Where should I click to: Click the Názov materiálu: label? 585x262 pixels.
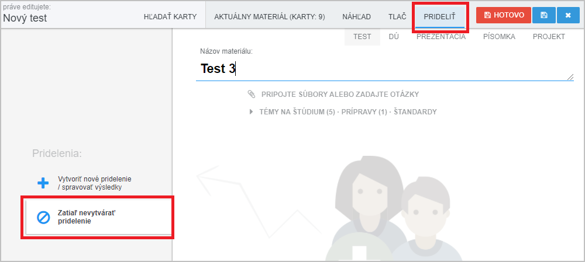pyautogui.click(x=226, y=51)
